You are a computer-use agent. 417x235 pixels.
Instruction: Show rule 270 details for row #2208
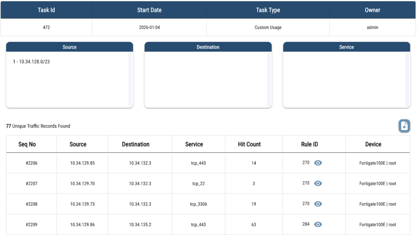pos(318,204)
